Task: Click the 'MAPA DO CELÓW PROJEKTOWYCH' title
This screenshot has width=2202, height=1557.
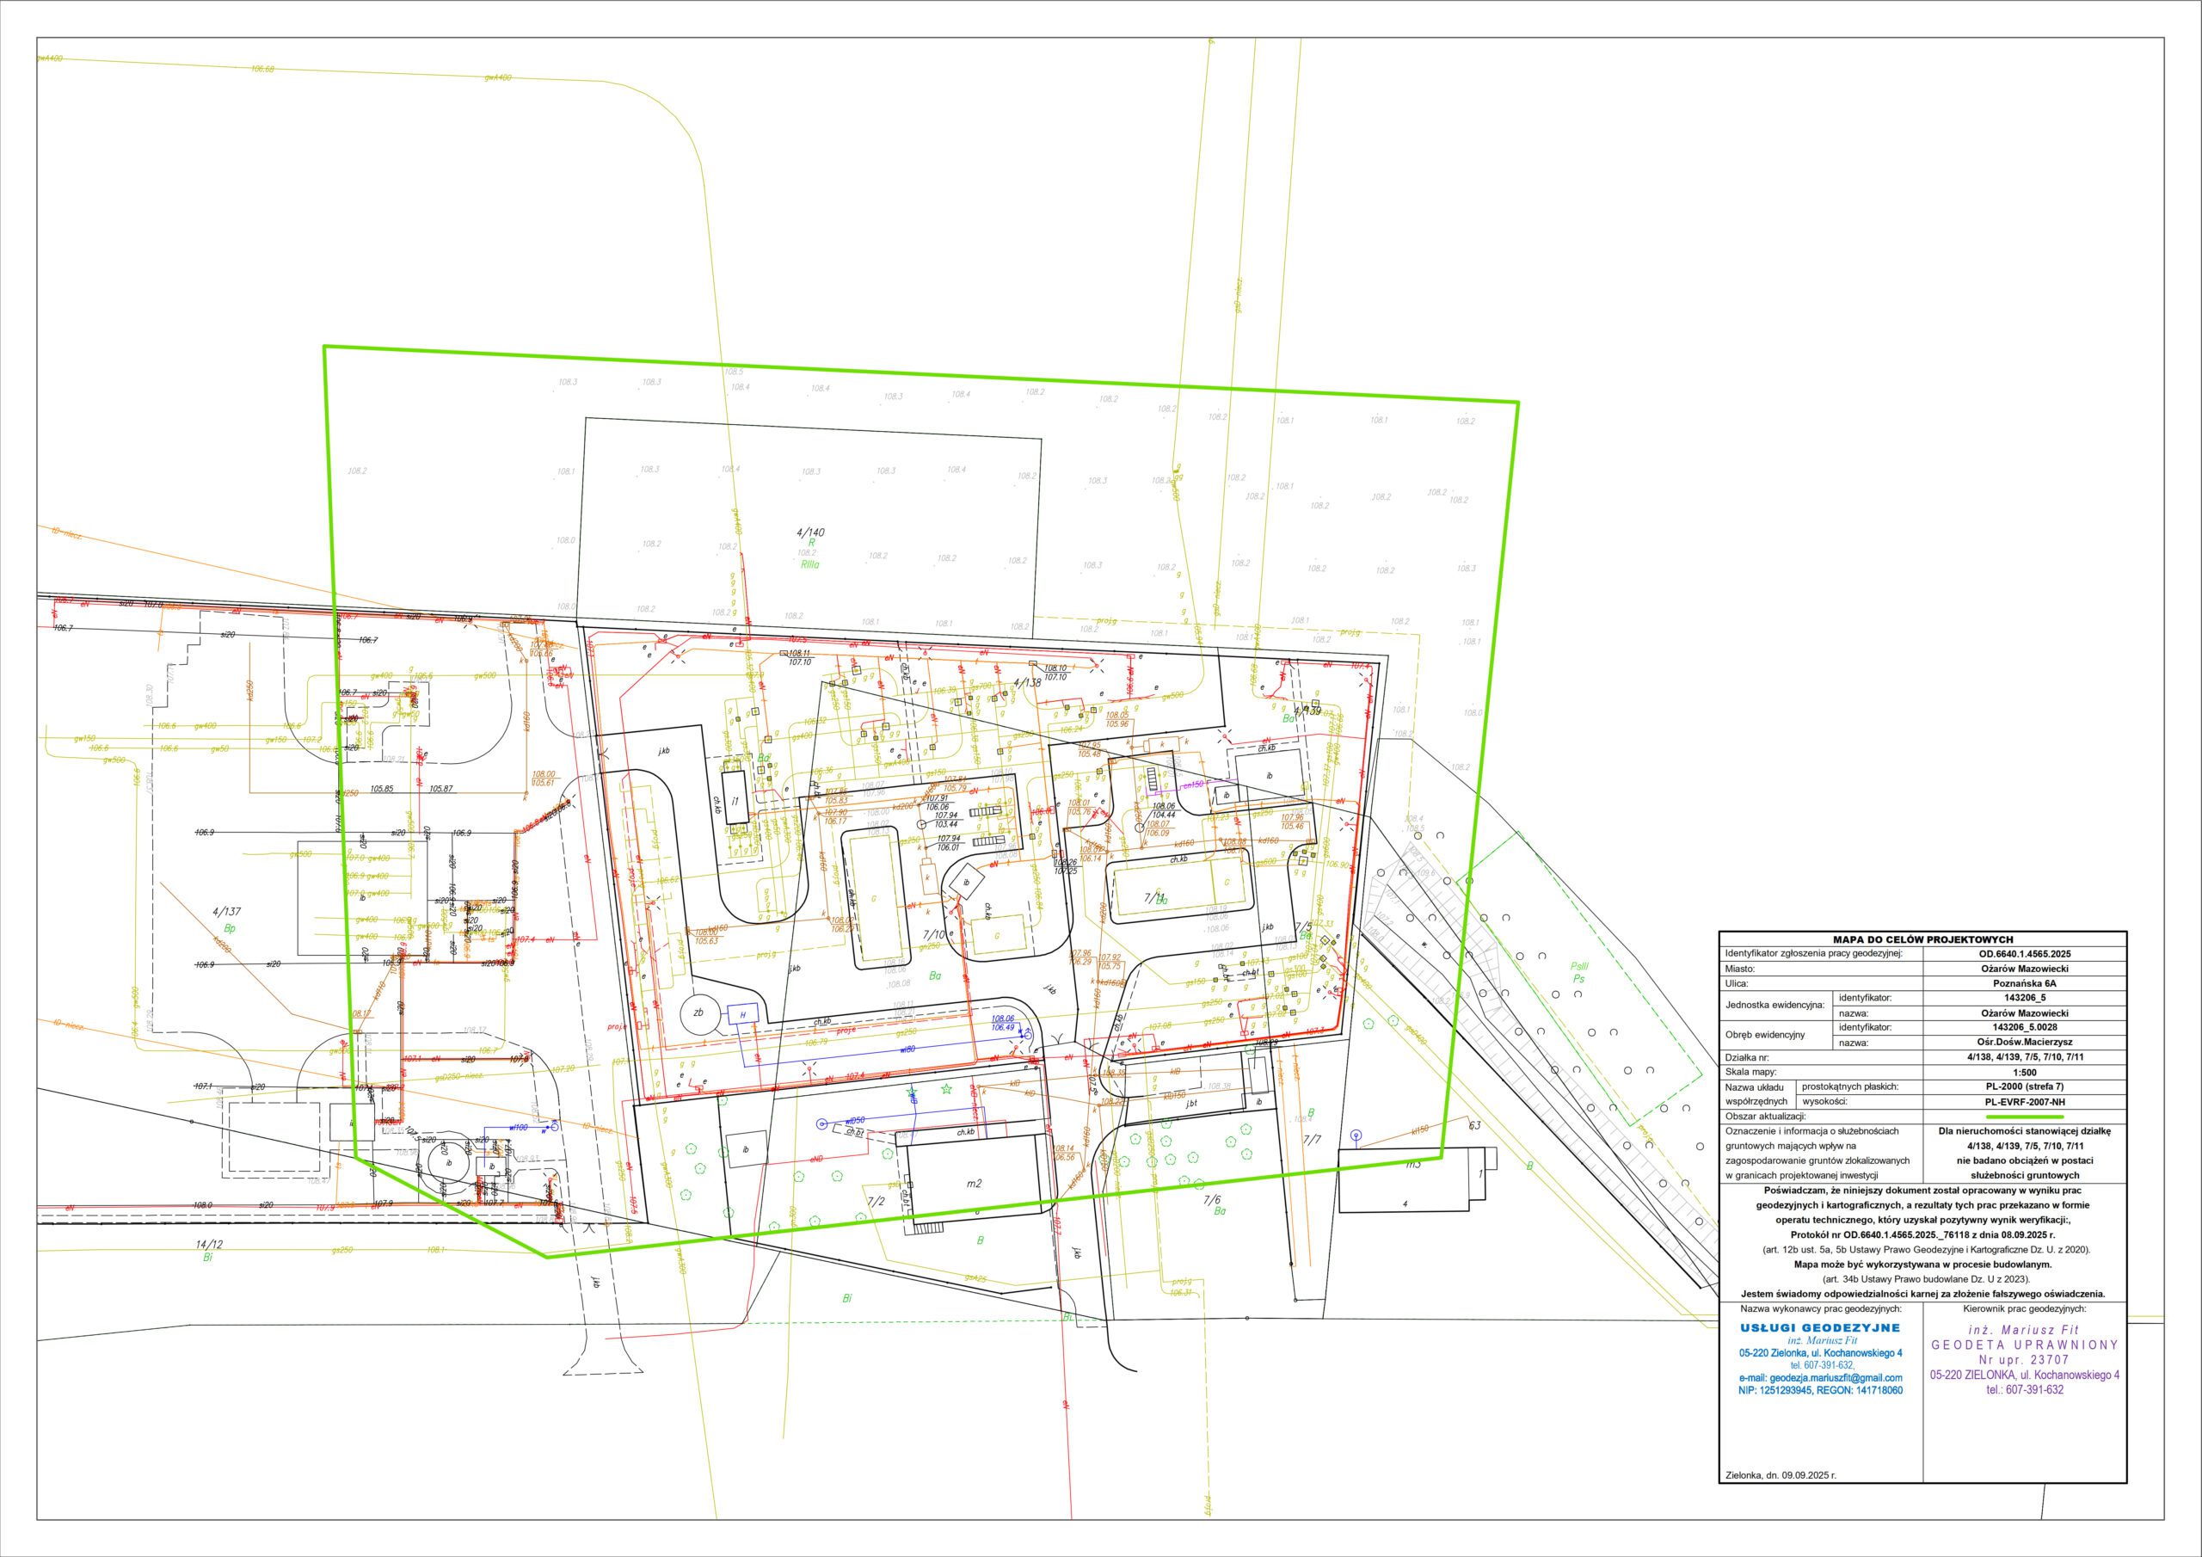Action: click(x=1922, y=939)
